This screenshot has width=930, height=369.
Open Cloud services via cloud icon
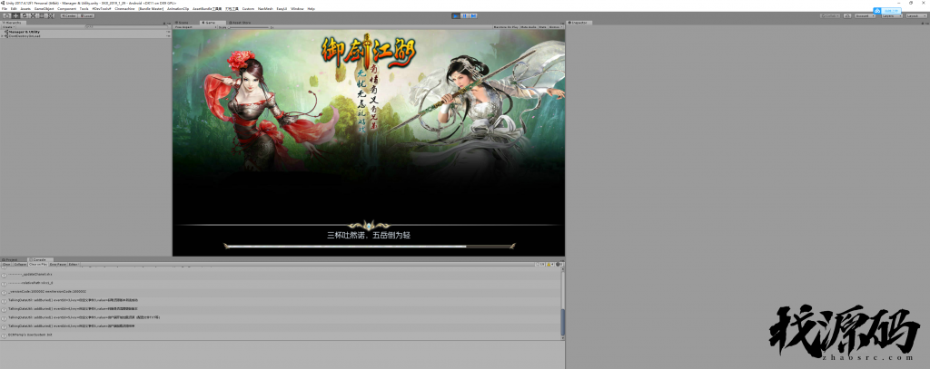click(847, 16)
